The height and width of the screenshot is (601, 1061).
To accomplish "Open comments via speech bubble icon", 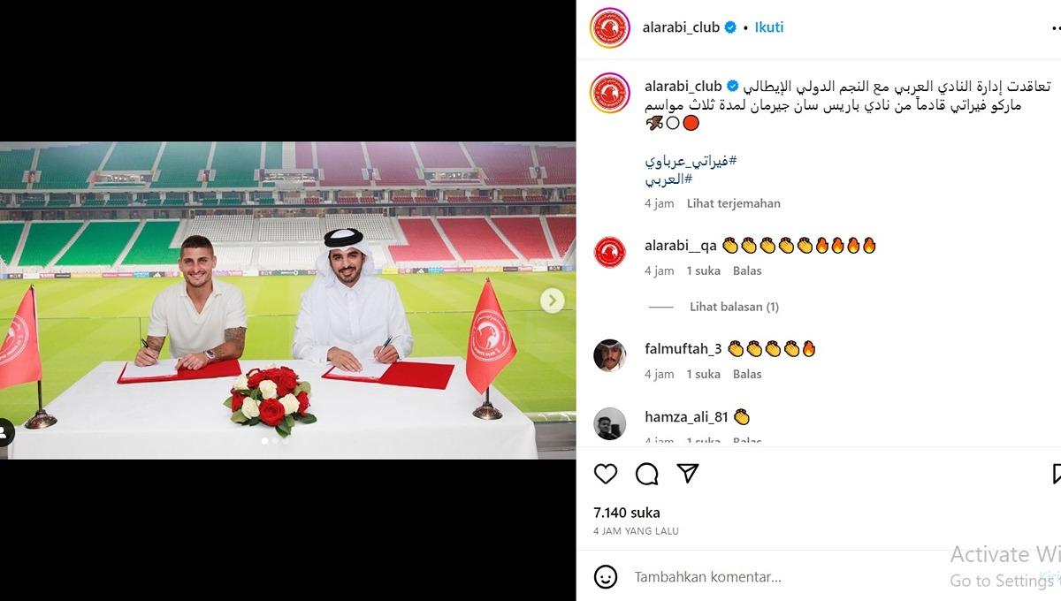I will (x=647, y=474).
